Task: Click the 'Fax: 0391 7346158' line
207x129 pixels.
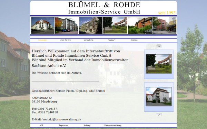Action: click(x=45, y=112)
